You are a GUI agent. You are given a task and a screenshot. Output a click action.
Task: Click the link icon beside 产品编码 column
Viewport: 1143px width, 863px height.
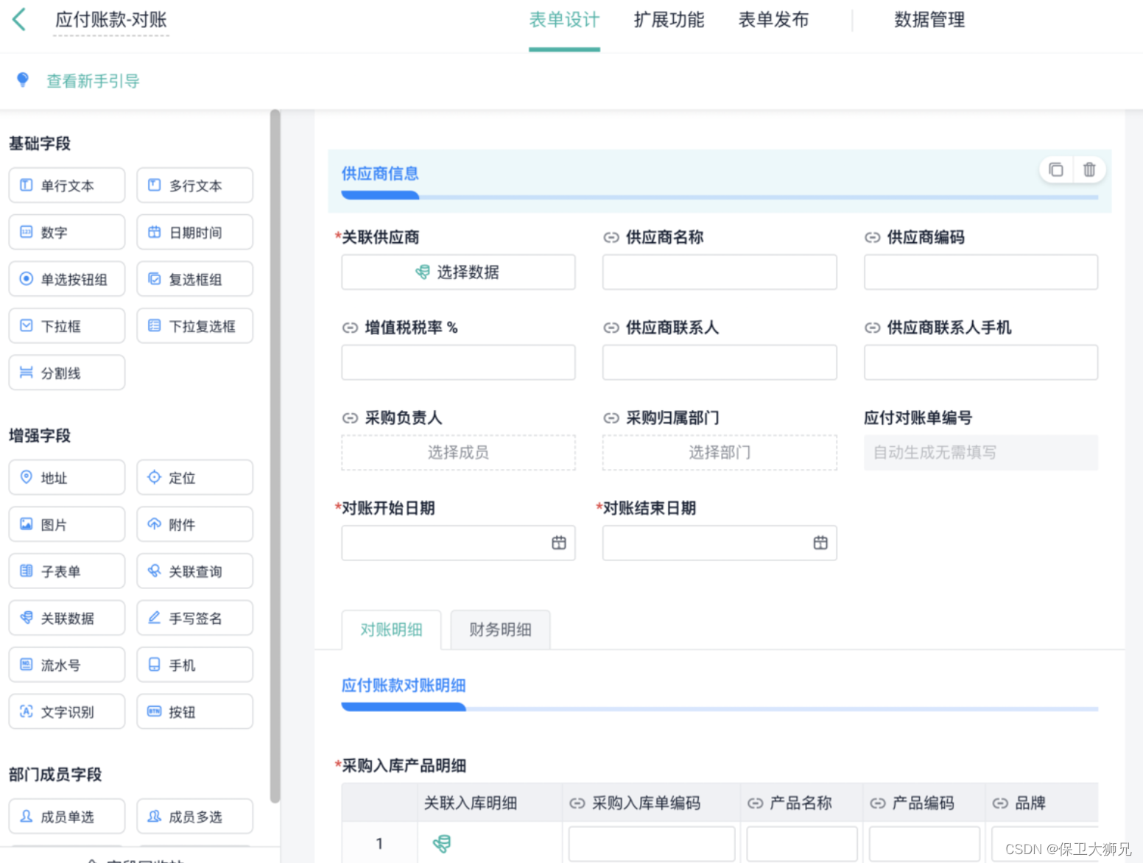[877, 803]
